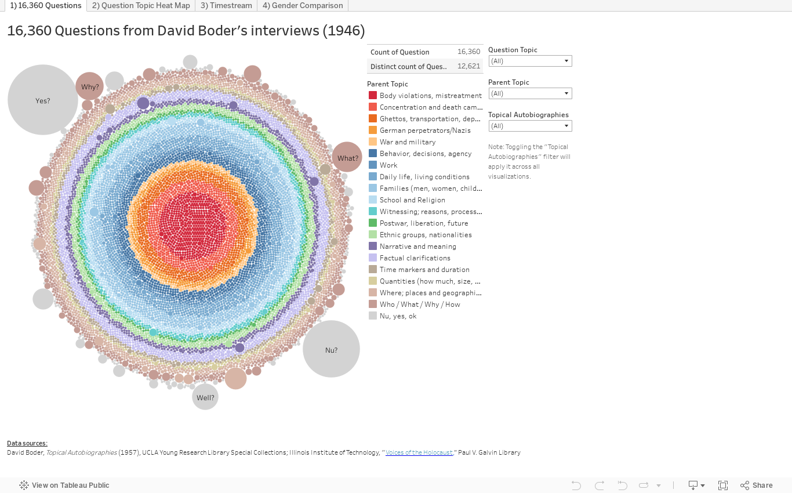Expand the Topical Autobiographies filter dropdown
This screenshot has height=493, width=792.
(530, 126)
